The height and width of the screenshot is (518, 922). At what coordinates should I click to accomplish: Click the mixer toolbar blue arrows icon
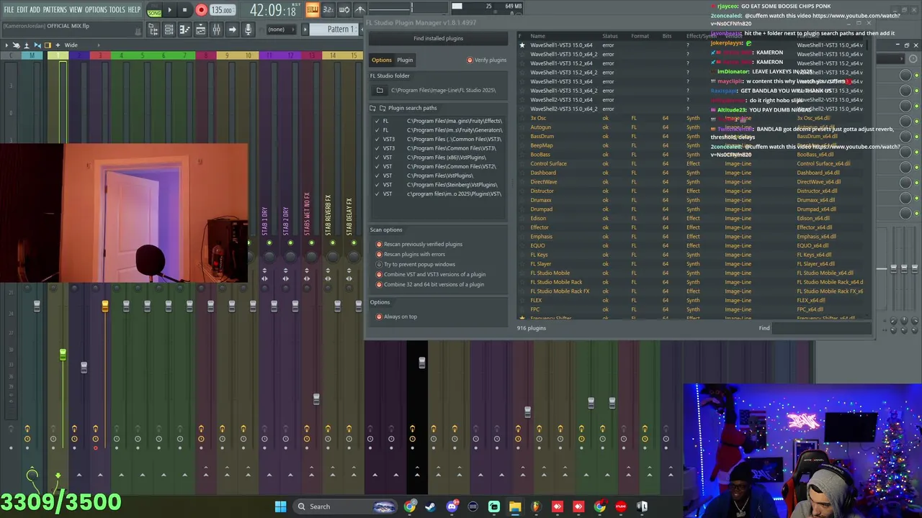click(37, 45)
